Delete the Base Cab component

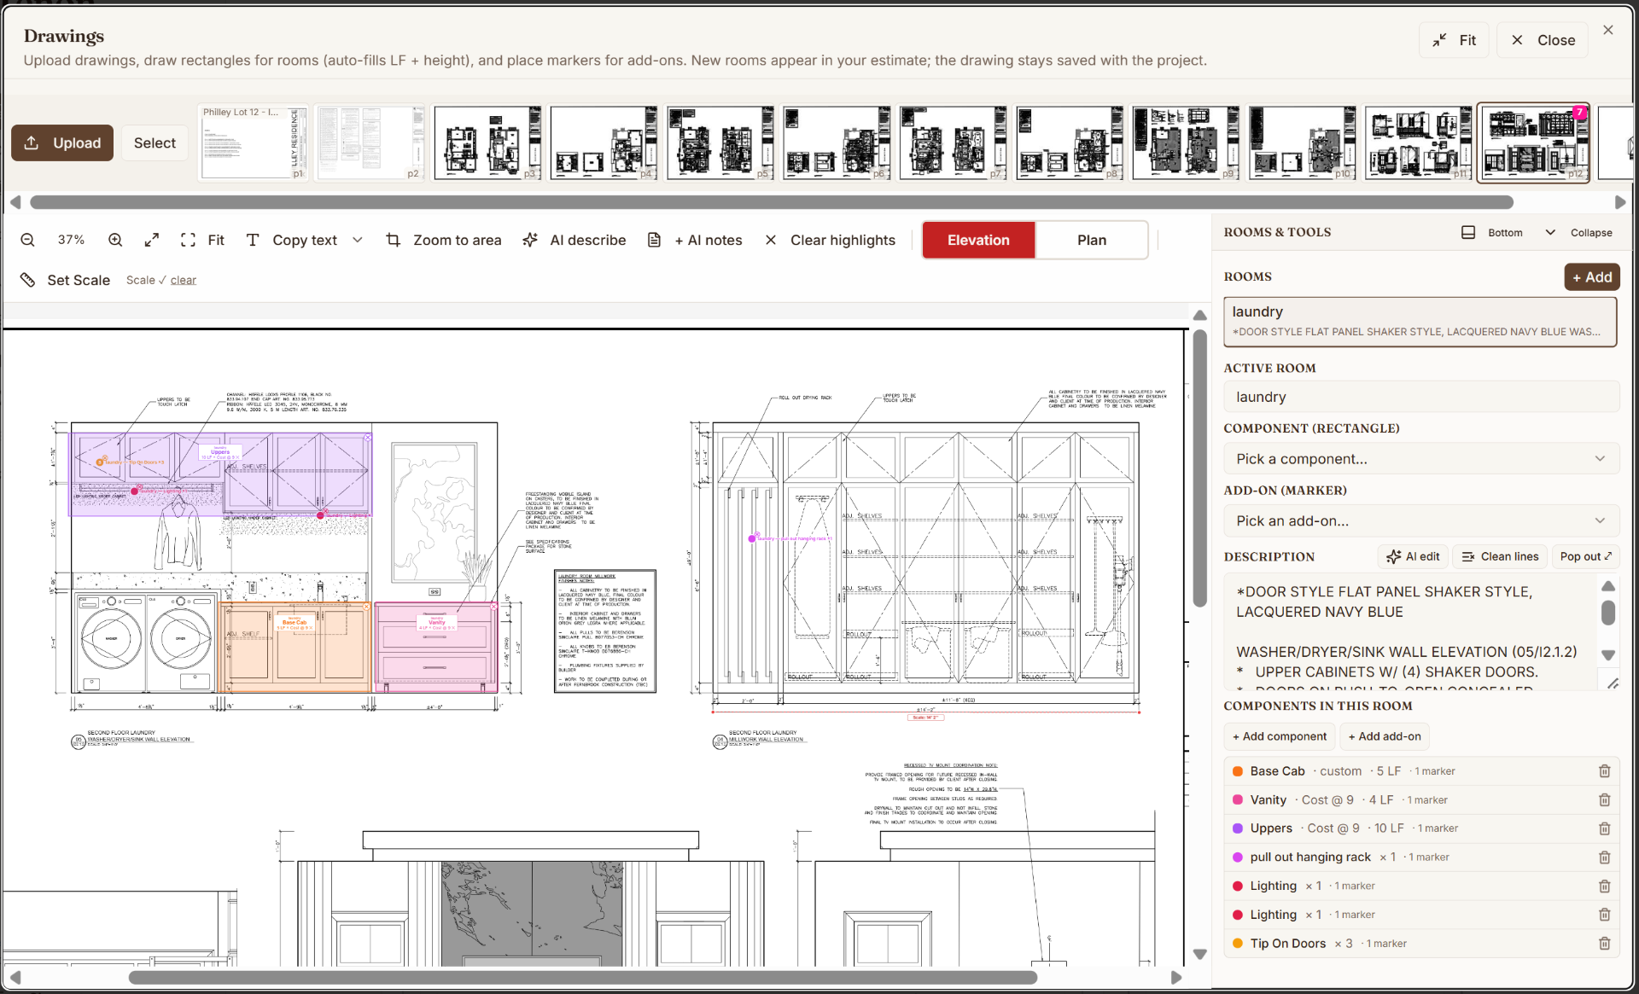coord(1604,771)
